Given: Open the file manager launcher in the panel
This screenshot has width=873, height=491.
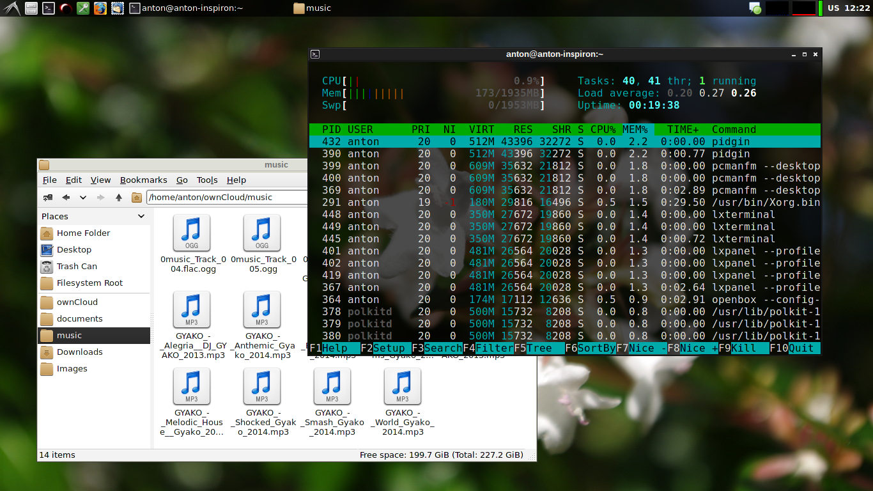Looking at the screenshot, I should click(x=31, y=8).
